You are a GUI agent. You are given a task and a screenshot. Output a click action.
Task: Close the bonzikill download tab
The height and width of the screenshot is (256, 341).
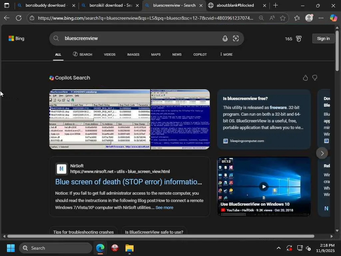(x=137, y=5)
